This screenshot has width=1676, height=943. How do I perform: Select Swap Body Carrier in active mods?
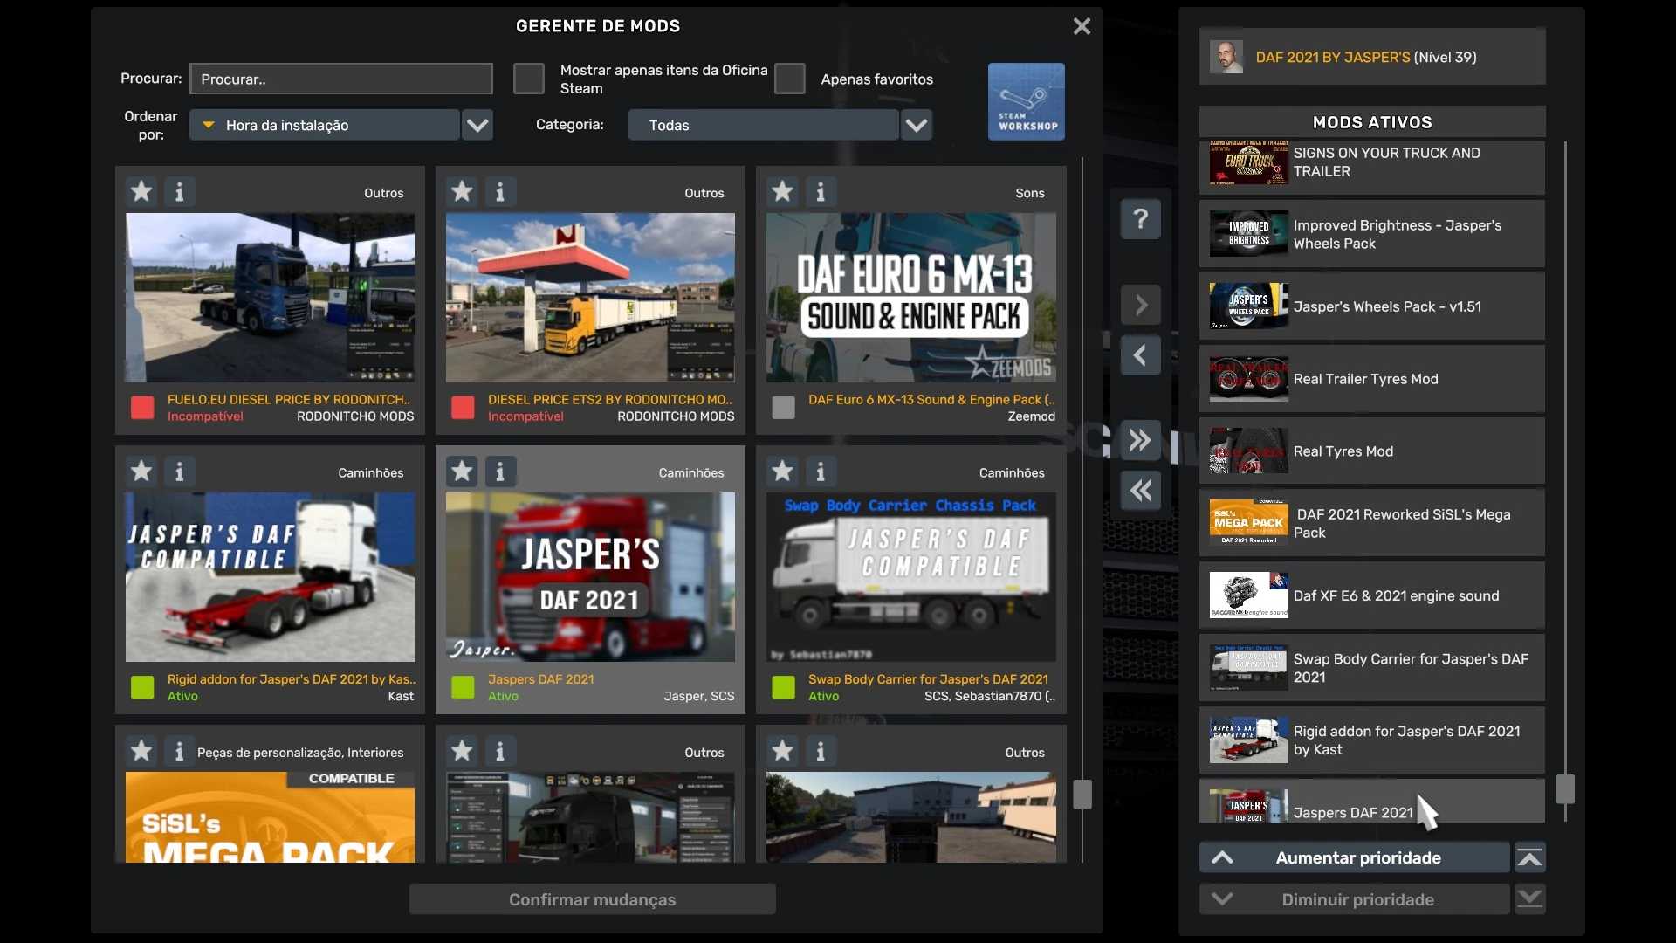(1372, 669)
